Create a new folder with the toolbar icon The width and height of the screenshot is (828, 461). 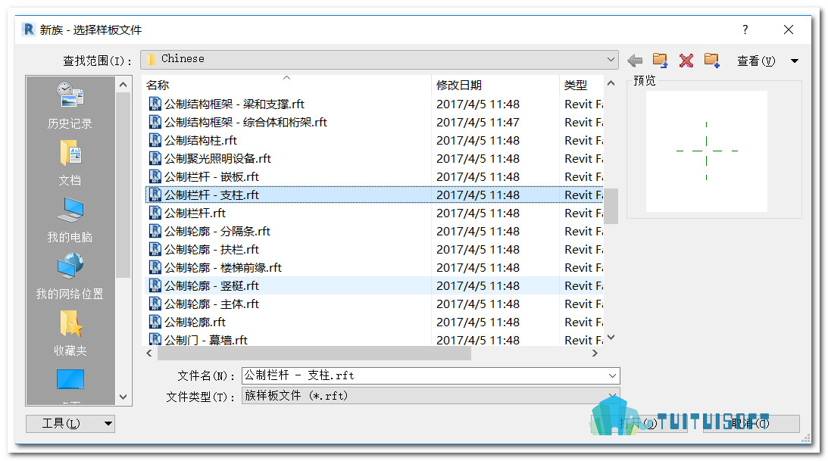click(x=712, y=60)
